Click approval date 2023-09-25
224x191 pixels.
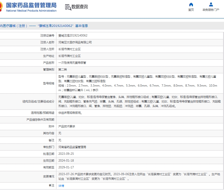click(66, 154)
